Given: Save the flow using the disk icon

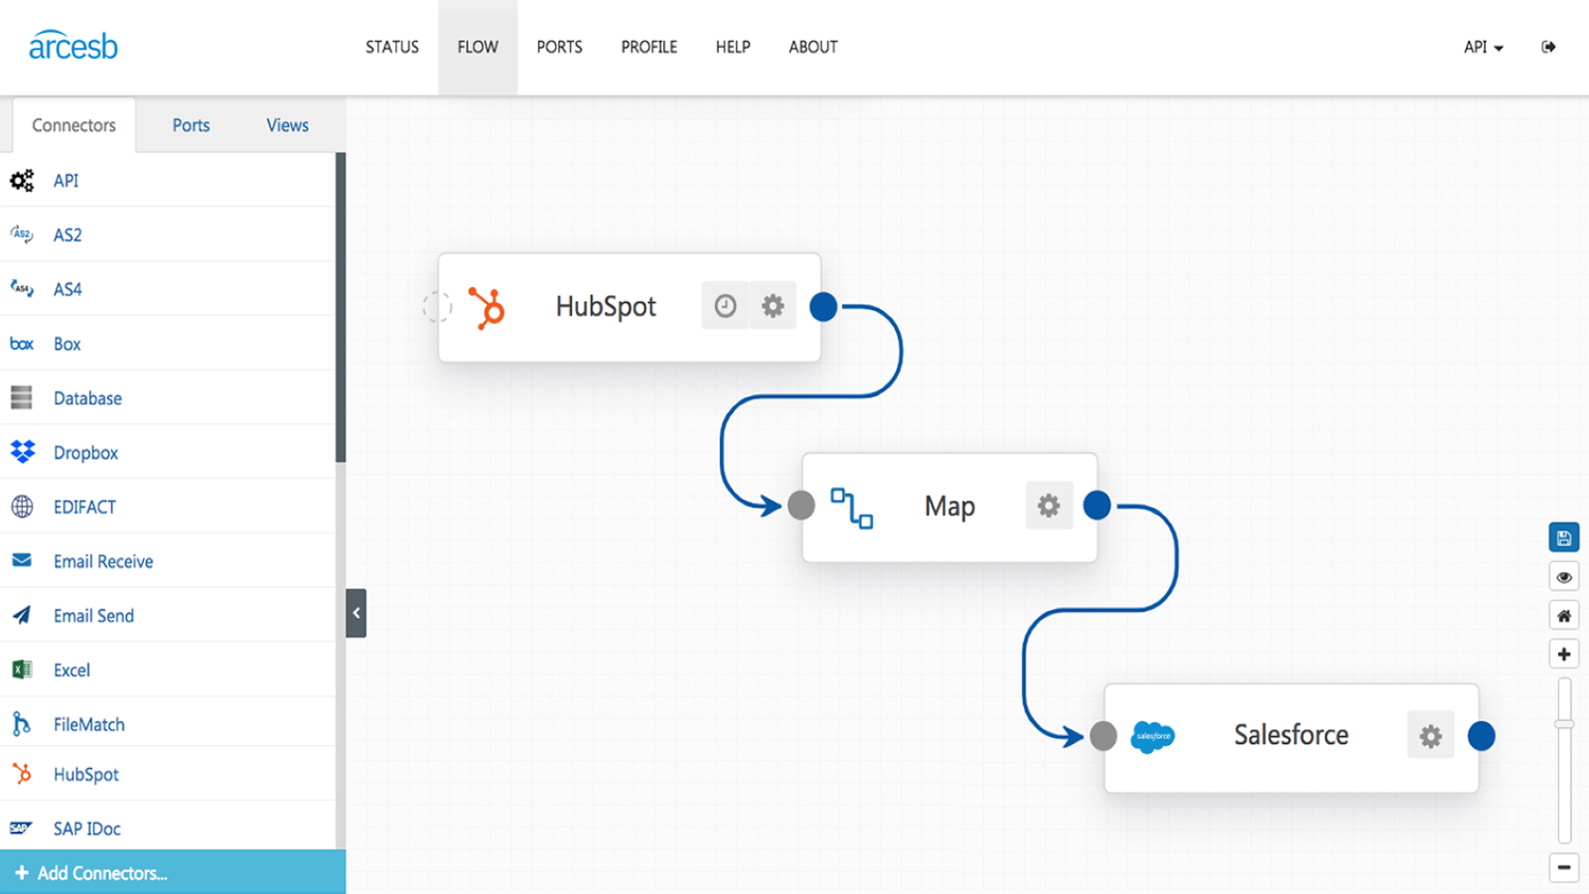Looking at the screenshot, I should [x=1564, y=536].
